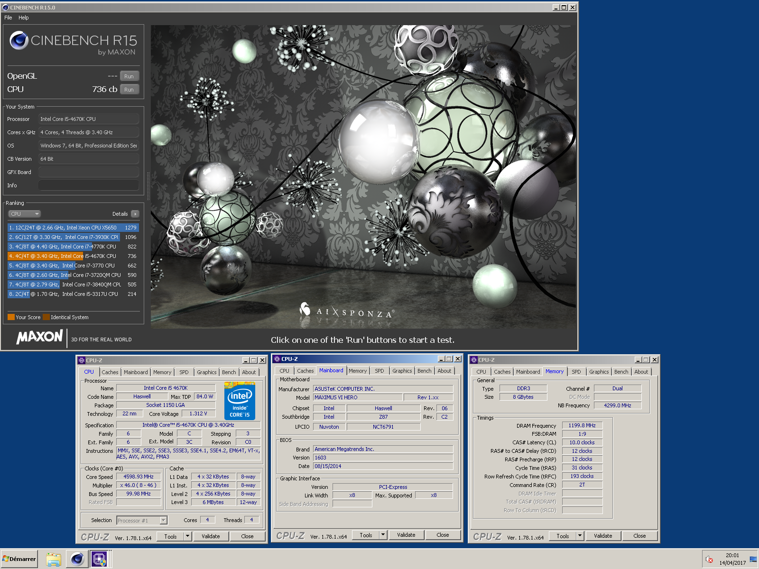Open Graphics tab in middle CPU-Z

click(x=402, y=371)
